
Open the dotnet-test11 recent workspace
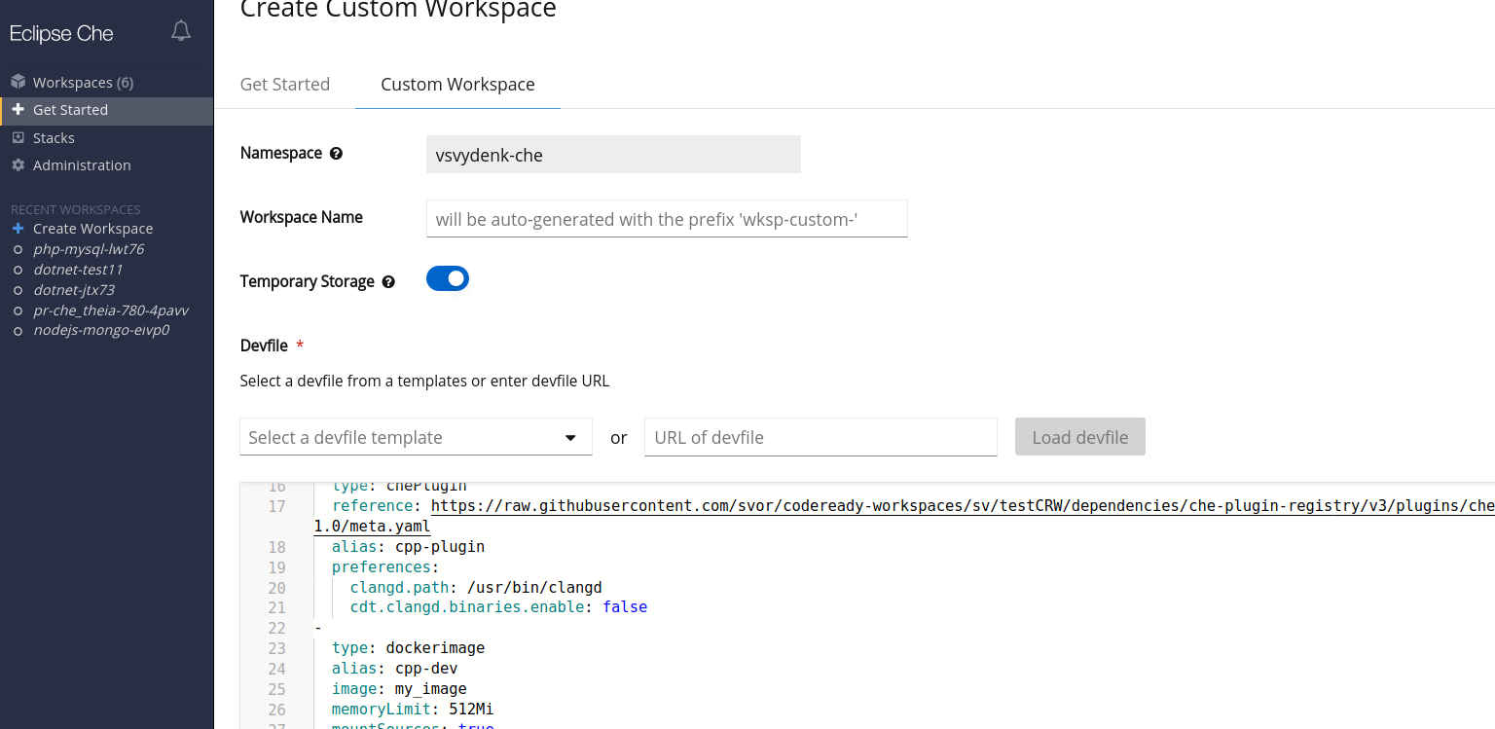pos(78,270)
